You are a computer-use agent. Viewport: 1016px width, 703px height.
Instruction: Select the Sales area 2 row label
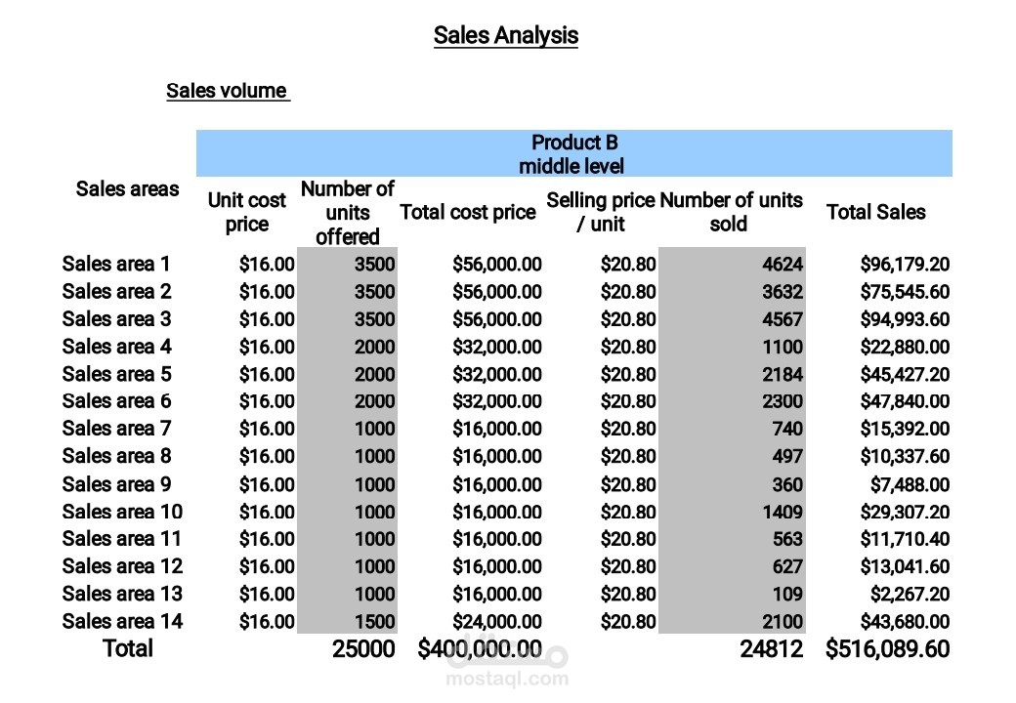(116, 292)
